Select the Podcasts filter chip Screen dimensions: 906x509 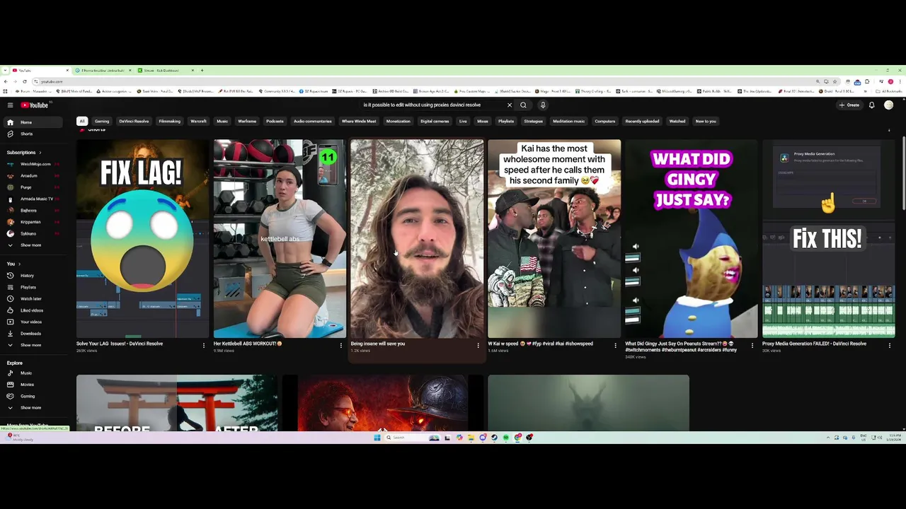(275, 121)
